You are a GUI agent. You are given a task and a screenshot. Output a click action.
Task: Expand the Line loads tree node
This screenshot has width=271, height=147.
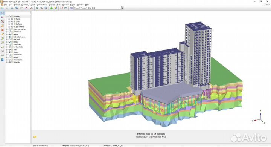tap(7, 40)
